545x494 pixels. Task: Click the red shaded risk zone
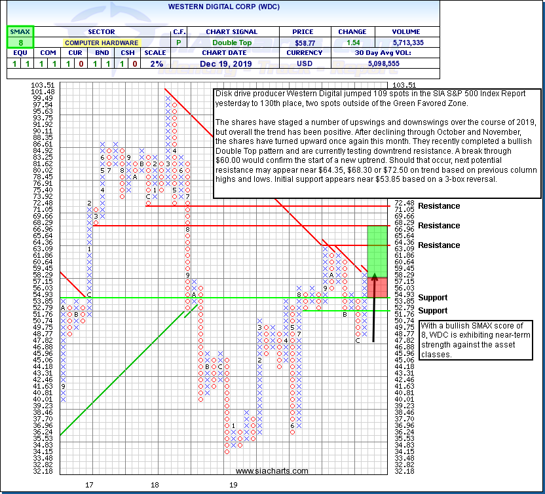tap(377, 287)
